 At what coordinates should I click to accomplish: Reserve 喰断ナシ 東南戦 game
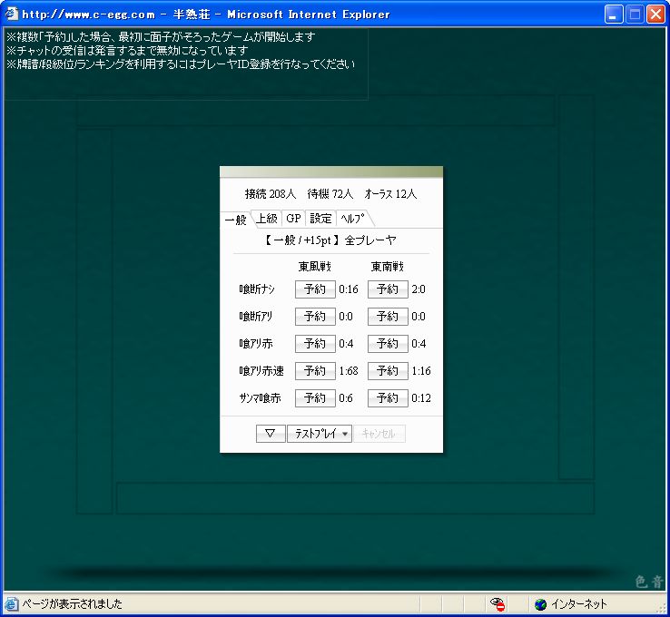click(388, 289)
